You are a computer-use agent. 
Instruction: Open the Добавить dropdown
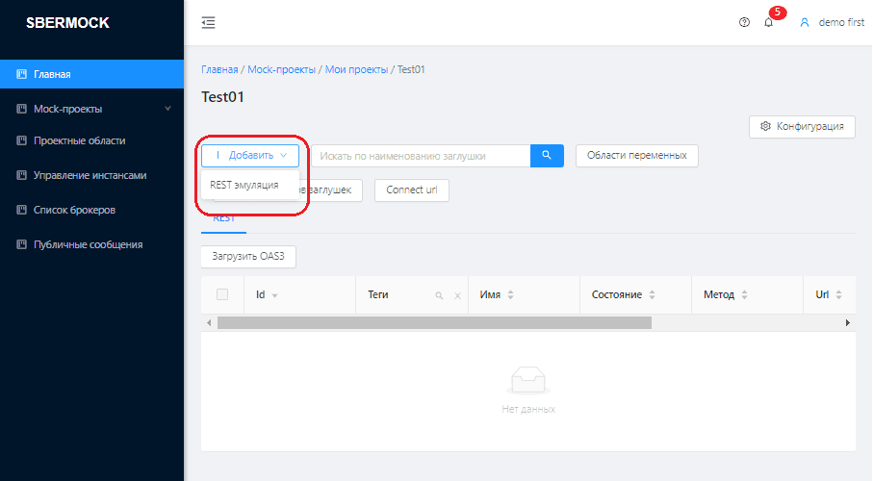(250, 155)
